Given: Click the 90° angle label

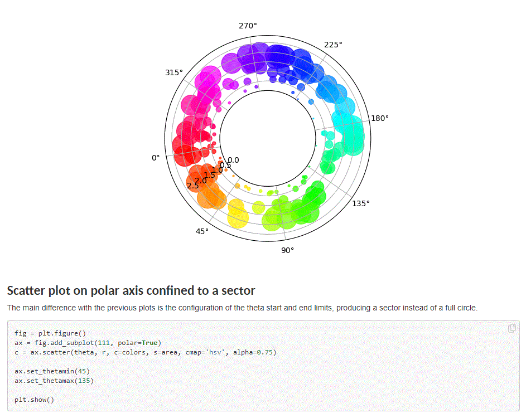Looking at the screenshot, I should 287,250.
